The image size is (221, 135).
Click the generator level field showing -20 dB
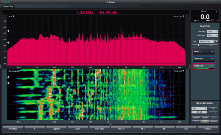[199, 112]
